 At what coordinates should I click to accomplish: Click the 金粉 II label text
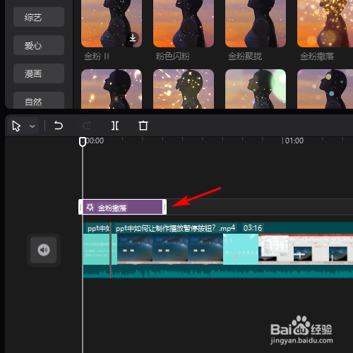point(97,56)
